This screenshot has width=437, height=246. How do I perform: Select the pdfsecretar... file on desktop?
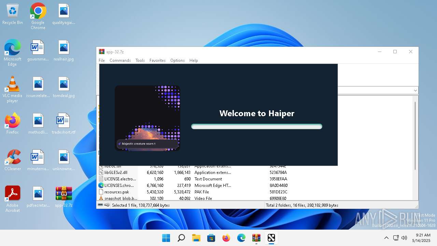point(38,197)
